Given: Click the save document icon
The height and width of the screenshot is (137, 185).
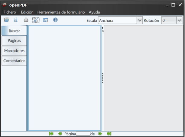Looking at the screenshot, I should click(15, 20).
